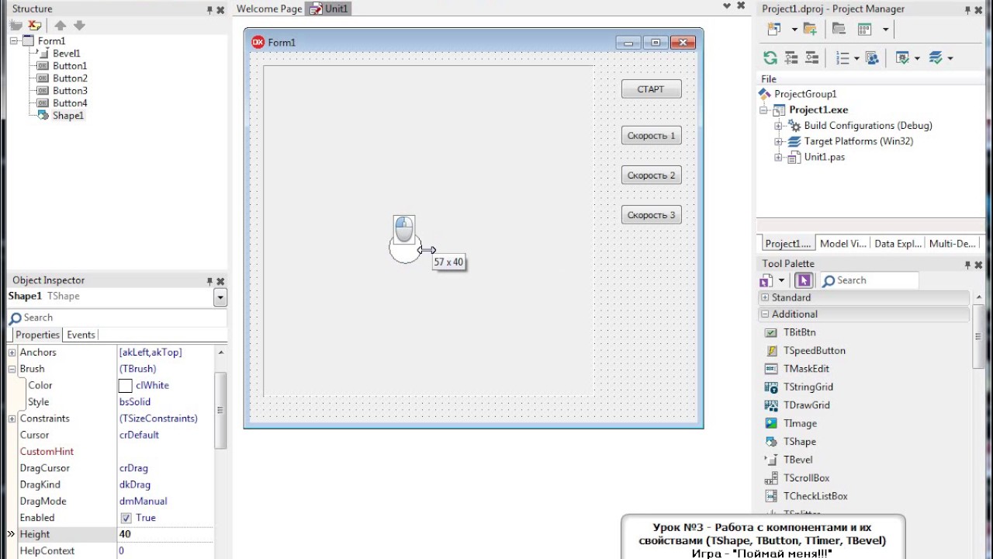This screenshot has height=559, width=993.
Task: Click the blue layers check icon
Action: point(936,58)
